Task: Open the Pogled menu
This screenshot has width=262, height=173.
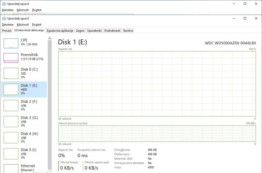Action: coord(37,25)
